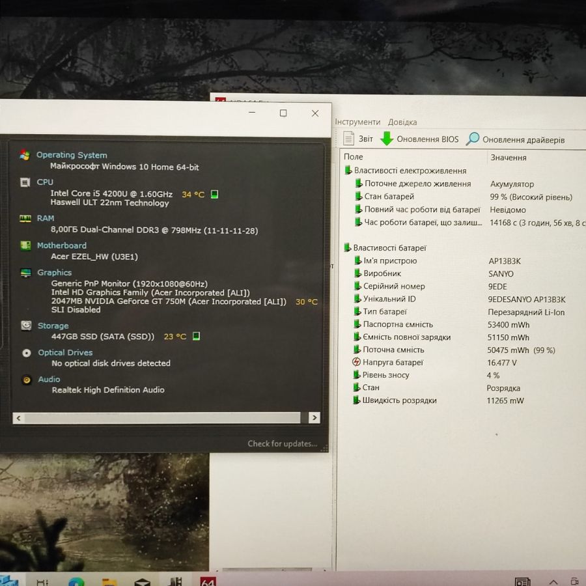The image size is (586, 586).
Task: Click green temperature indicator next to 23 °C
Action: click(x=196, y=336)
